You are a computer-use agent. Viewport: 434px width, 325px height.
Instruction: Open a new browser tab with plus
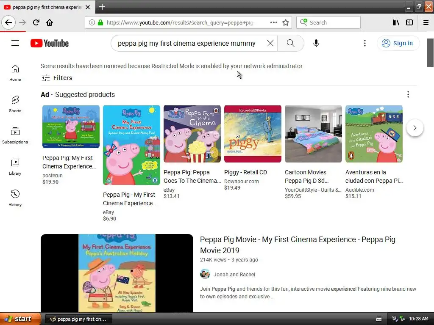click(x=102, y=7)
